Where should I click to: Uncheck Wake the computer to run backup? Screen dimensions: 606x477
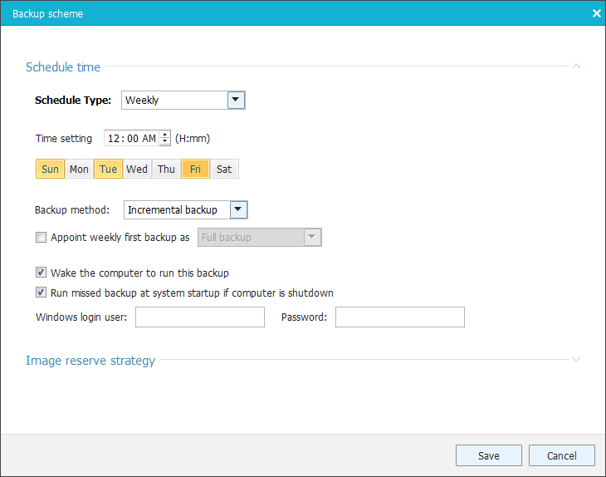[42, 273]
